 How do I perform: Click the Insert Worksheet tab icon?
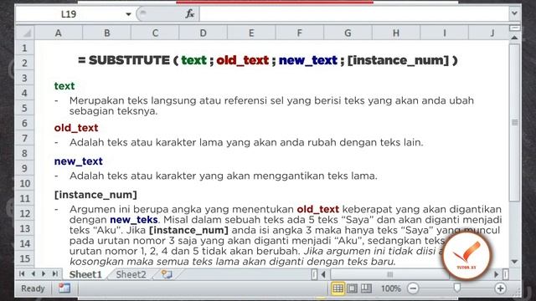(167, 274)
